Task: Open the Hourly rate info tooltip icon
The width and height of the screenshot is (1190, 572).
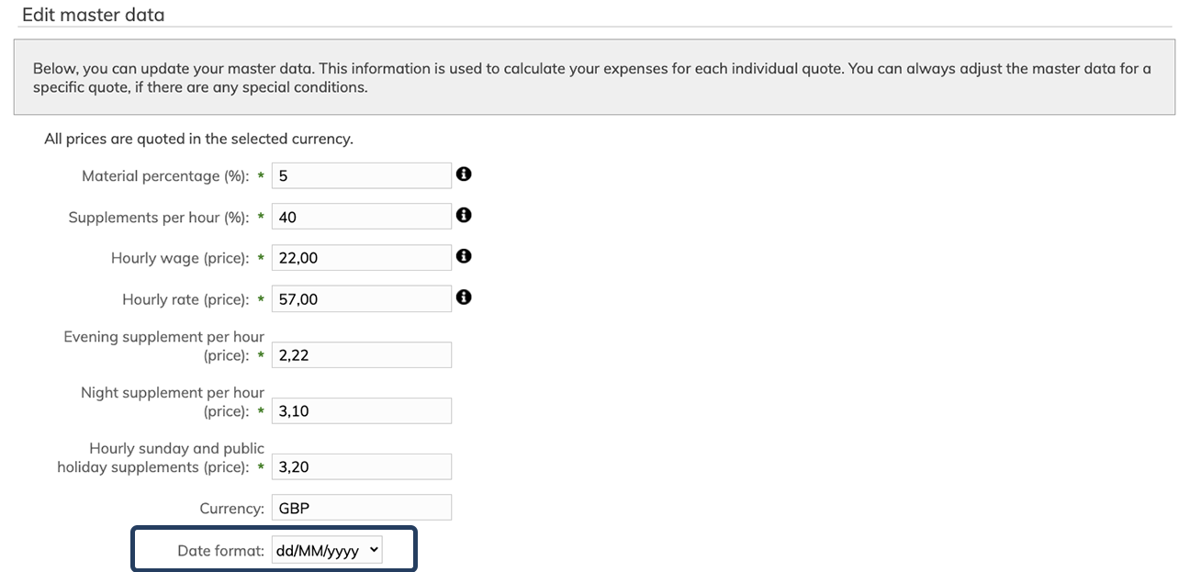Action: pos(464,297)
